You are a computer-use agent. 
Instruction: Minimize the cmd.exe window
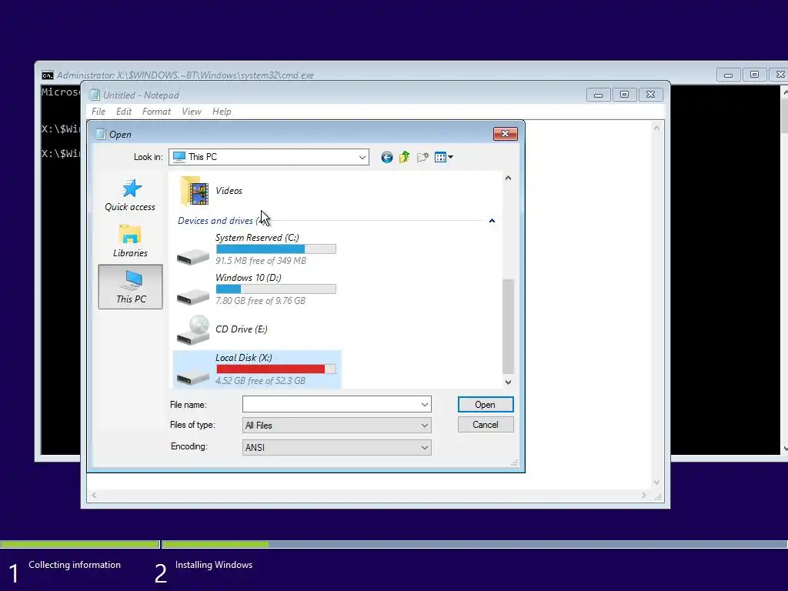tap(728, 75)
